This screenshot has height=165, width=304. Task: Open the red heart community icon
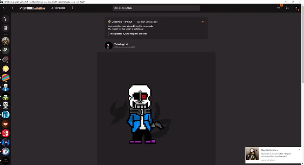coord(5,124)
